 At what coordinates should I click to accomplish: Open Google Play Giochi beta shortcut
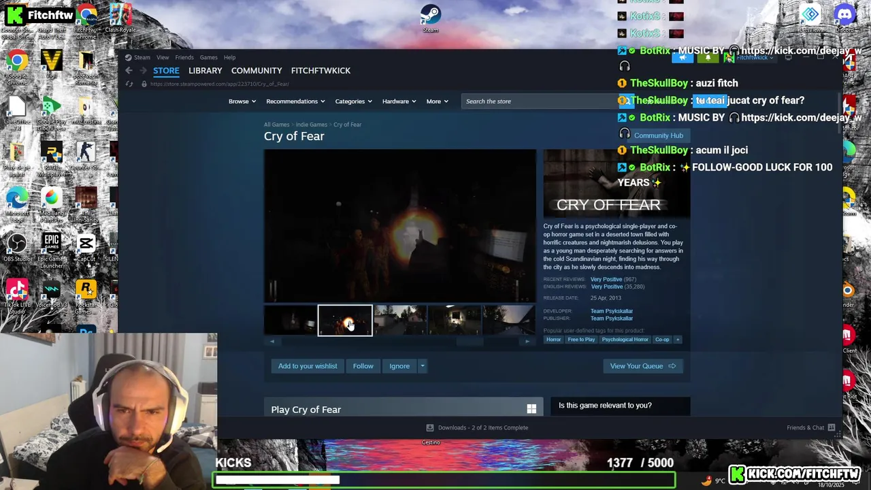[x=51, y=113]
